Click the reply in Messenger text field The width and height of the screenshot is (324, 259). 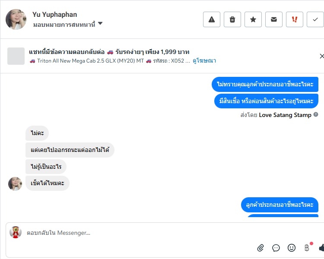[130, 233]
